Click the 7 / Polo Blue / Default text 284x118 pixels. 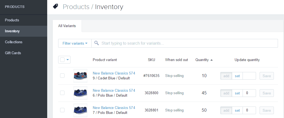[x=110, y=113]
